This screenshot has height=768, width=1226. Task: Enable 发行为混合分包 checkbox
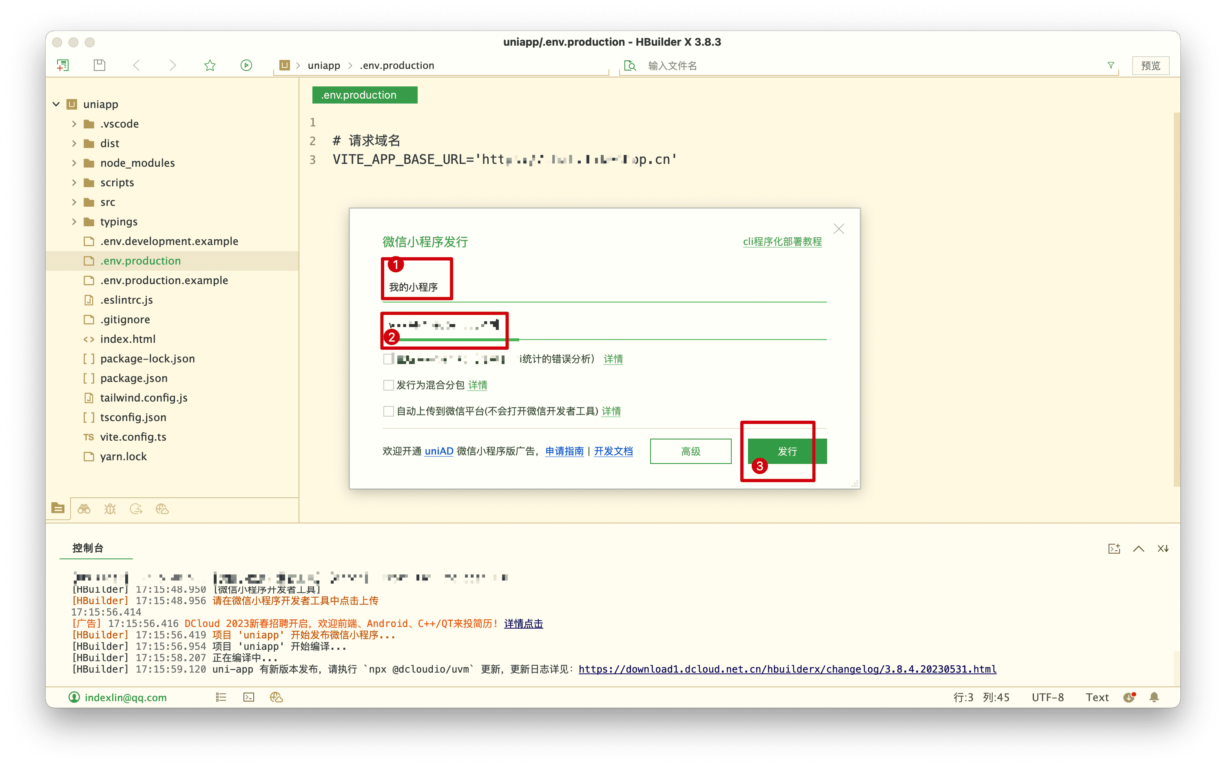388,385
